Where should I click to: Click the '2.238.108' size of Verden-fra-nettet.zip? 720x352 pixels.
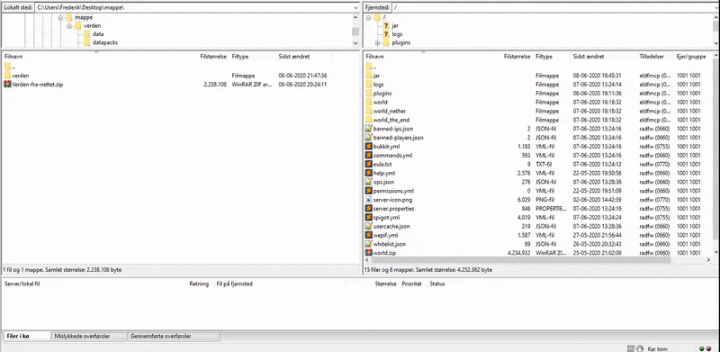[215, 85]
